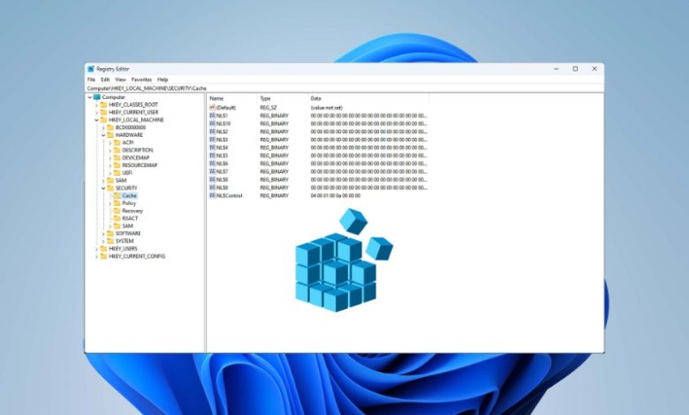Click the data "04 00 01 00 0a 00 00 00"
Image resolution: width=689 pixels, height=415 pixels.
(x=336, y=195)
